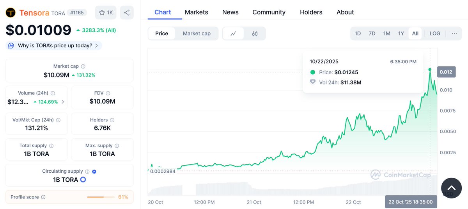This screenshot has height=209, width=468.
Task: Click the verified badge by Circulating supply
Action: pyautogui.click(x=94, y=171)
